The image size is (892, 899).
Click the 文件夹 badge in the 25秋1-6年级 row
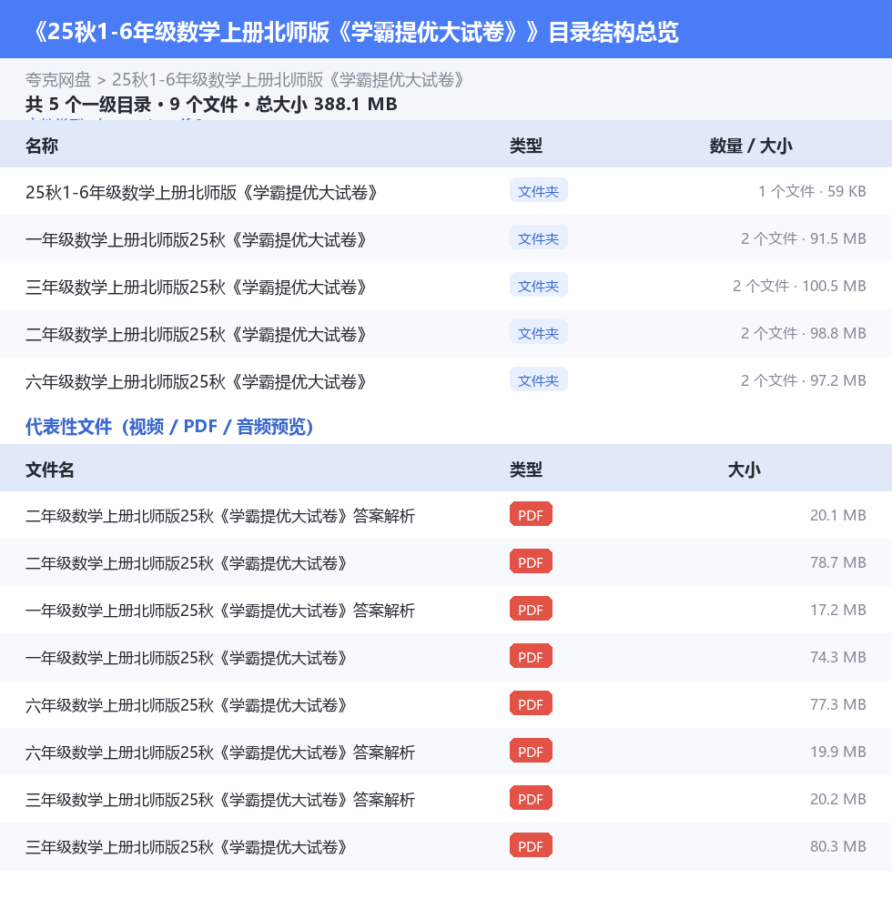point(539,191)
